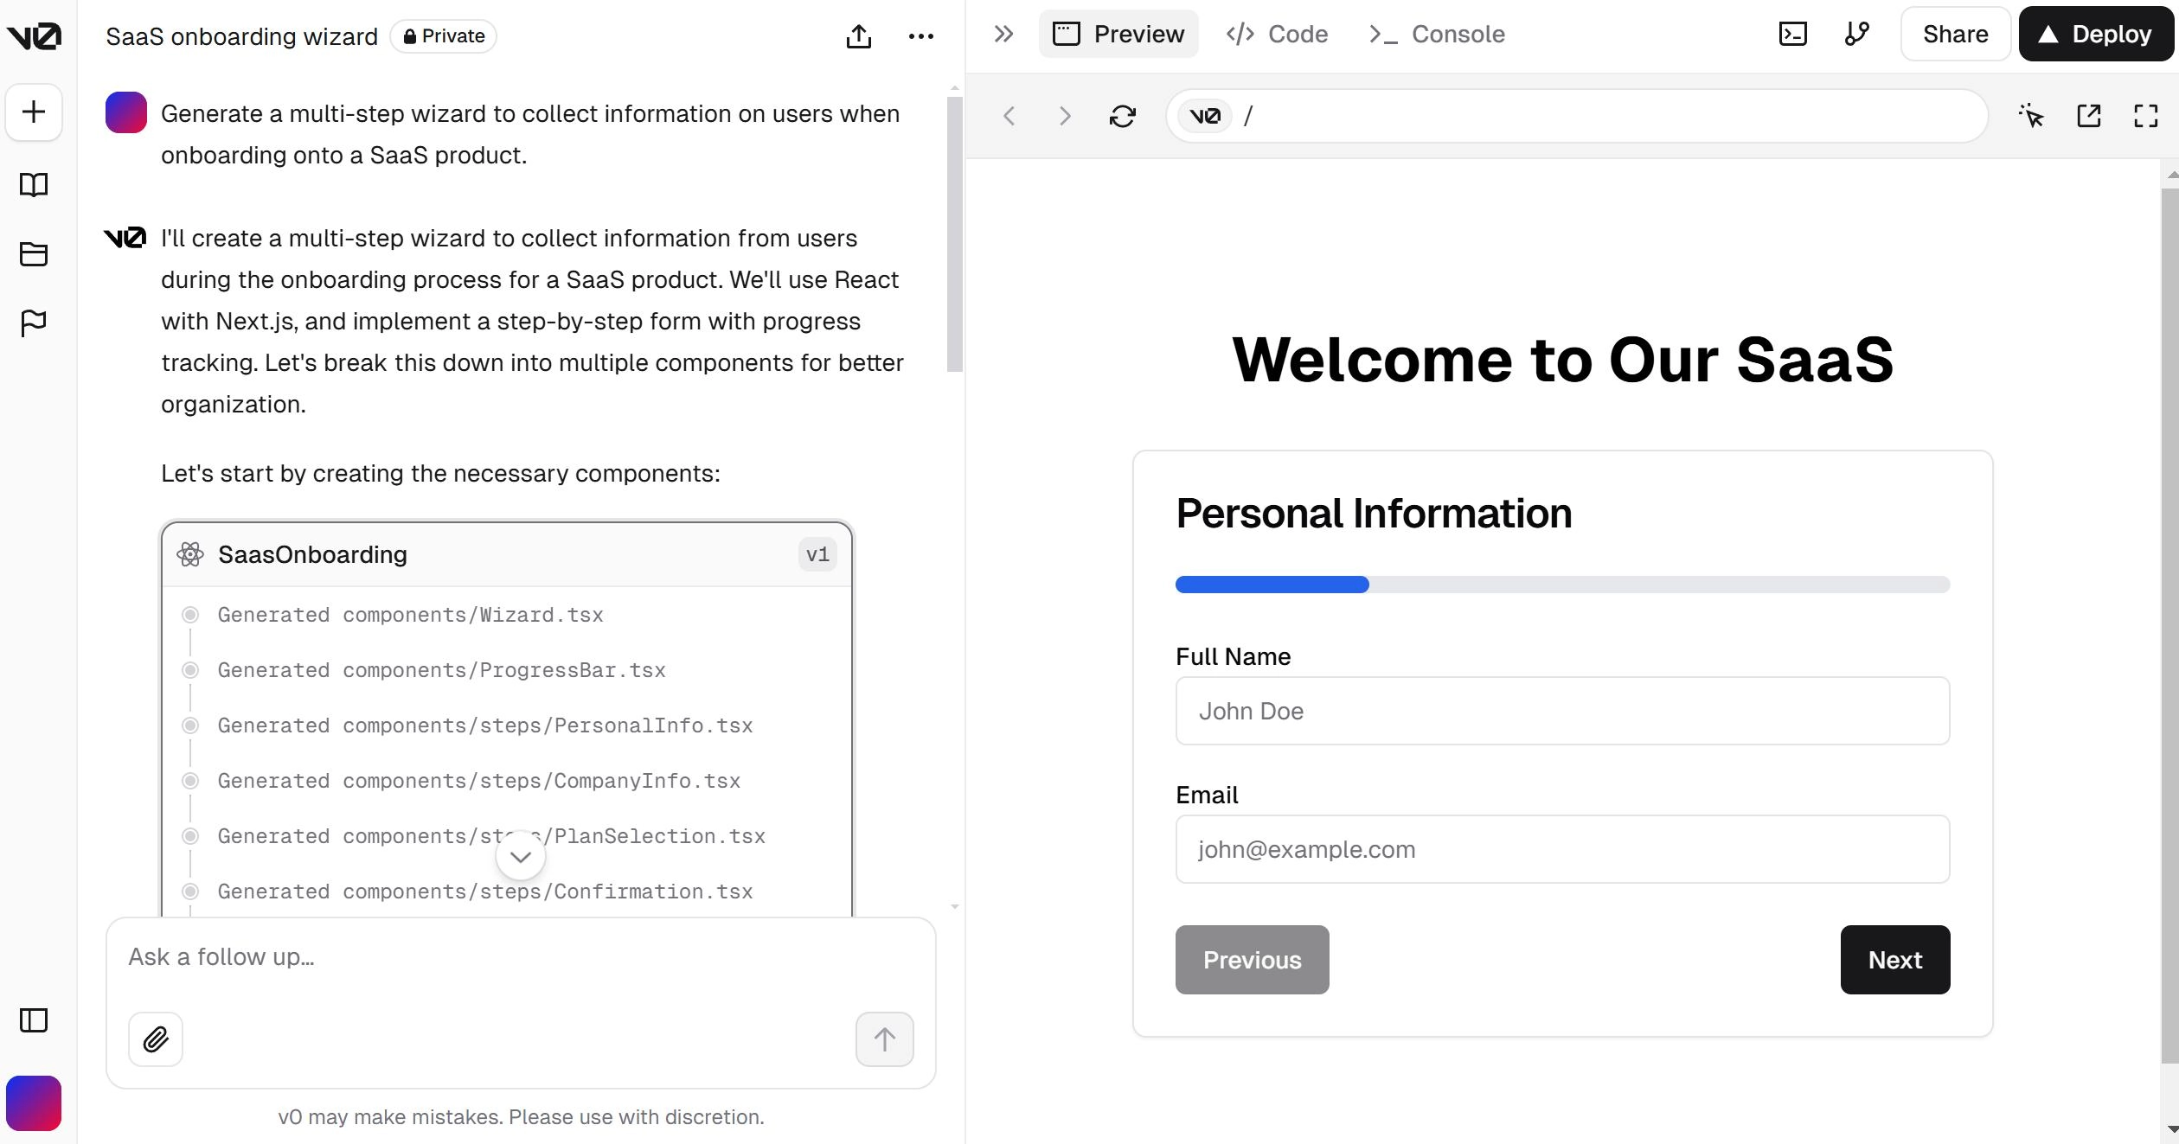2179x1144 pixels.
Task: Toggle the sidebar panel icon
Action: click(34, 1020)
